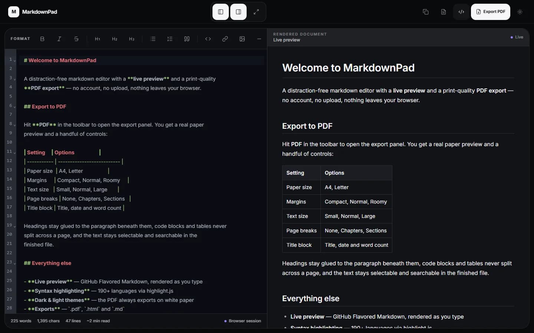Toggle the editor pane layout button

[221, 12]
